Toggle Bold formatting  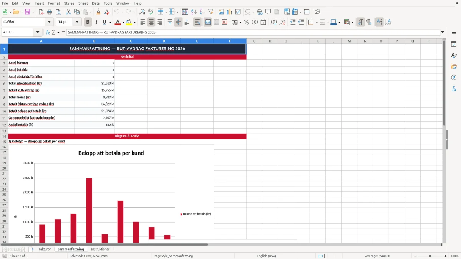[x=88, y=22]
